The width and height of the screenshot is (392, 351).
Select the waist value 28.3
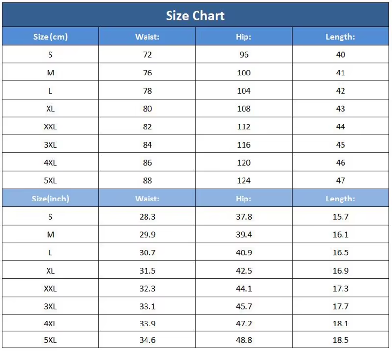[x=147, y=217]
